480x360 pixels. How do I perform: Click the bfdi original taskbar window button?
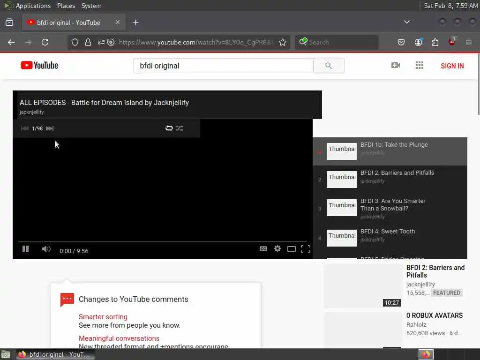[x=55, y=354]
